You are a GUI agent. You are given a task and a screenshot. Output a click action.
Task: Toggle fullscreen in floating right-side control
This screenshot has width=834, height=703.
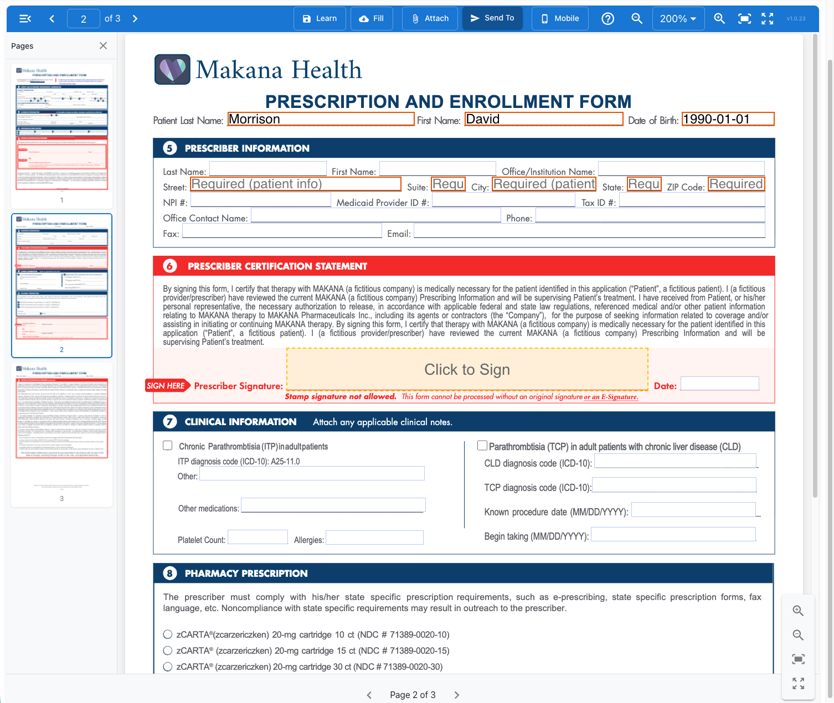point(798,684)
